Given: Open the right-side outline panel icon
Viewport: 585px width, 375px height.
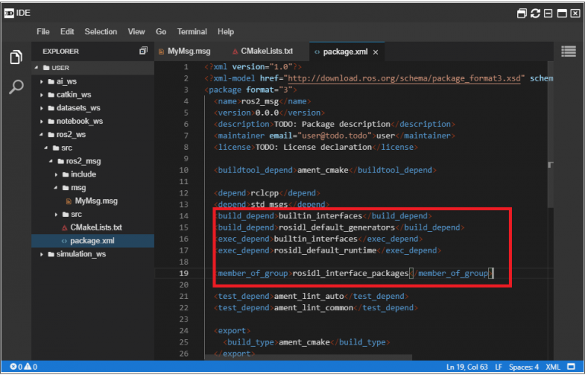Looking at the screenshot, I should [x=568, y=52].
